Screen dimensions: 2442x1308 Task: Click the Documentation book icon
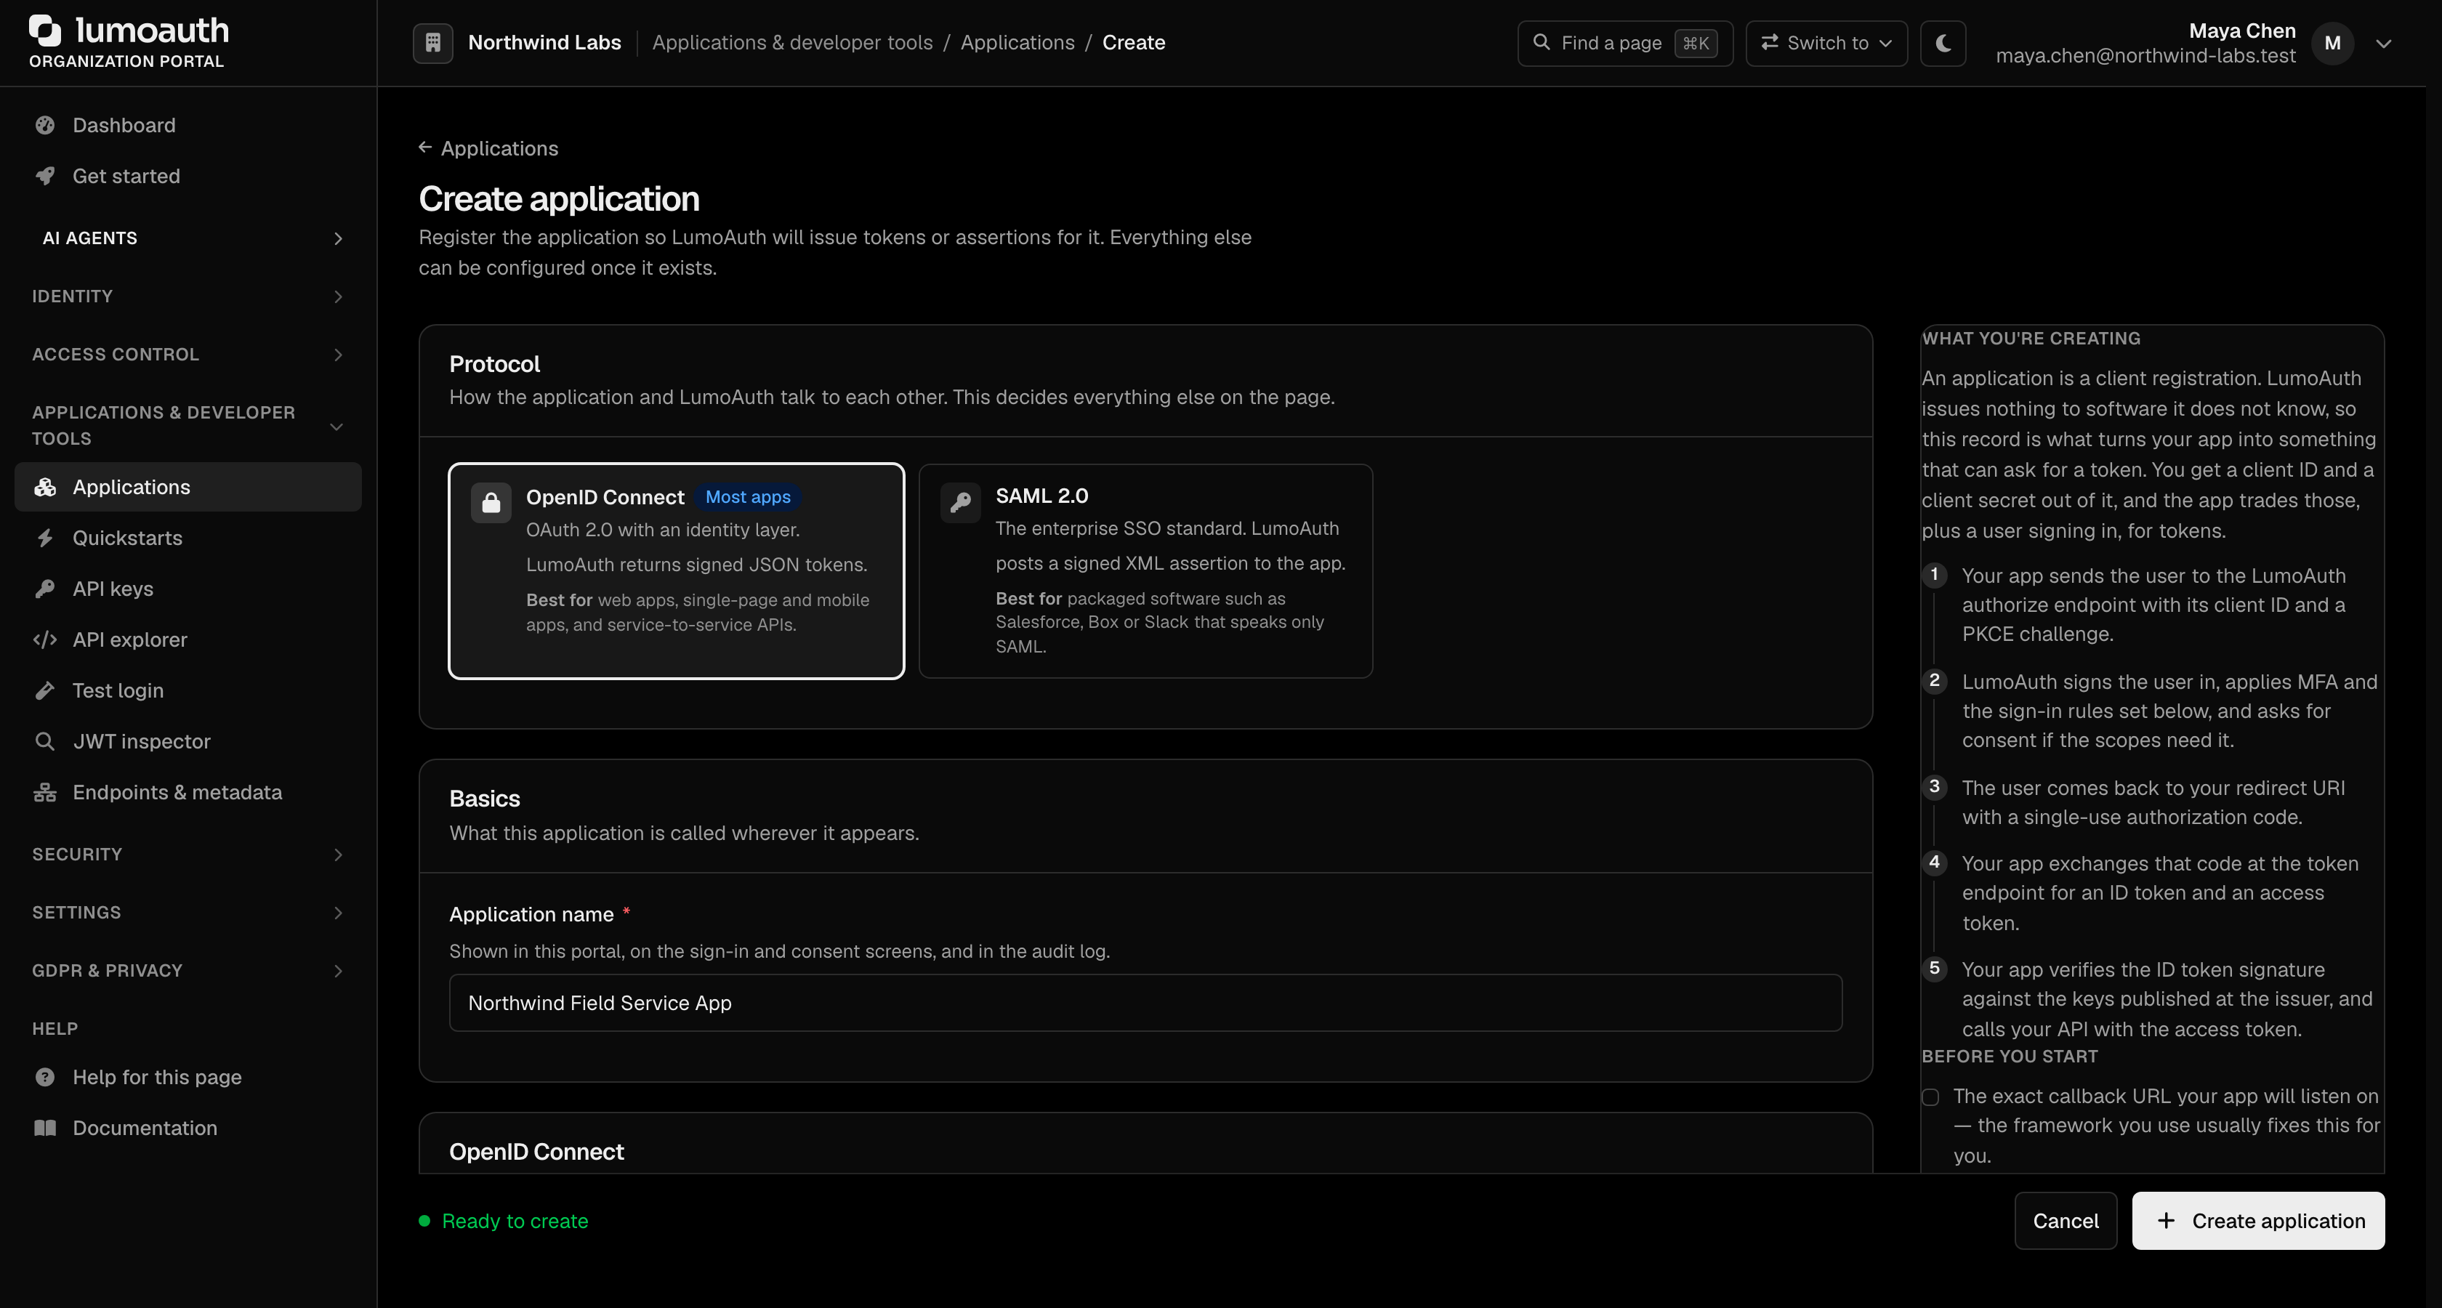click(44, 1128)
